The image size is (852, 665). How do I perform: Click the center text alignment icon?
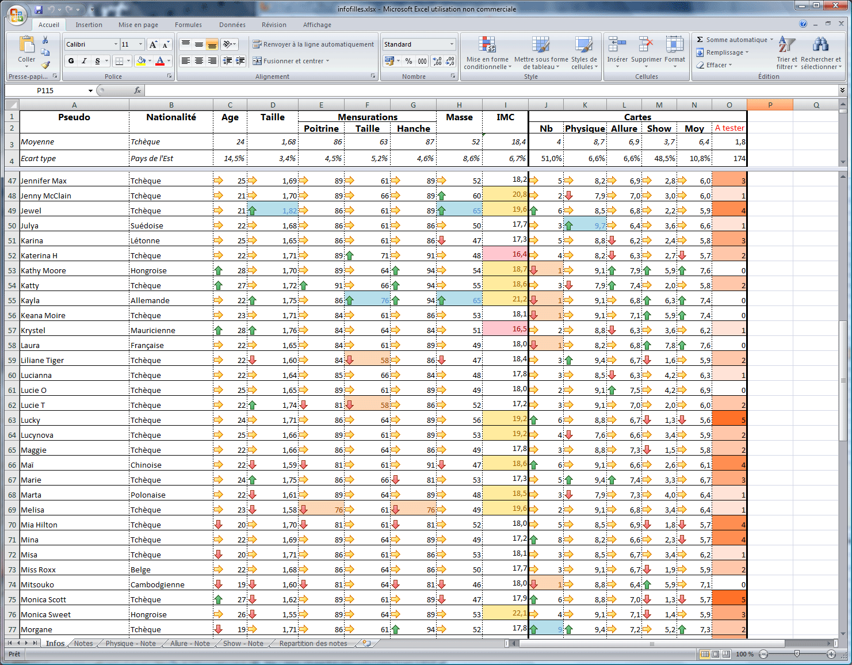point(198,61)
